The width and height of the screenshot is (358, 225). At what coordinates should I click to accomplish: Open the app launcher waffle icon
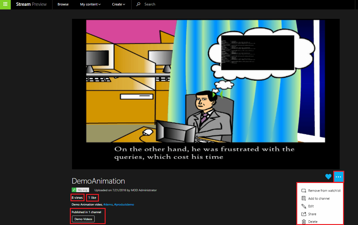tap(5, 5)
